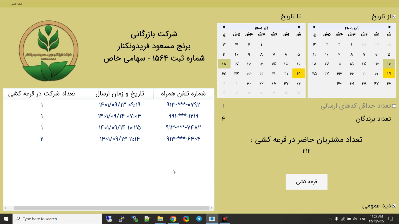Click the 'قرعه کشی' draw button
This screenshot has height=224, width=399.
pos(307,182)
